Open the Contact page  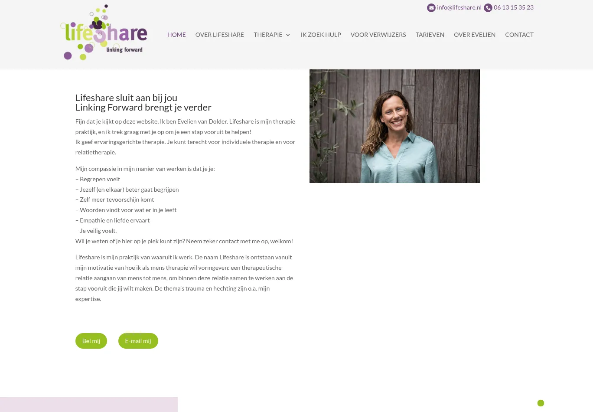click(519, 35)
